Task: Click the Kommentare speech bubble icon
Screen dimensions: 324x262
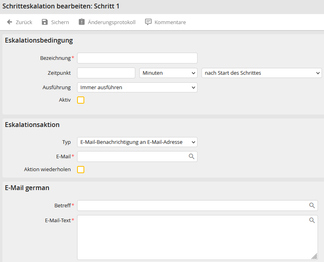Action: click(149, 22)
